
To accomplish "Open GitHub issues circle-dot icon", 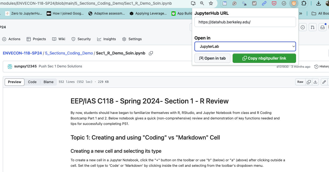I will point(303,27).
